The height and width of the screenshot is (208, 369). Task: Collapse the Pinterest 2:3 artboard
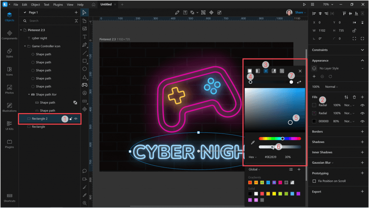tap(21, 30)
